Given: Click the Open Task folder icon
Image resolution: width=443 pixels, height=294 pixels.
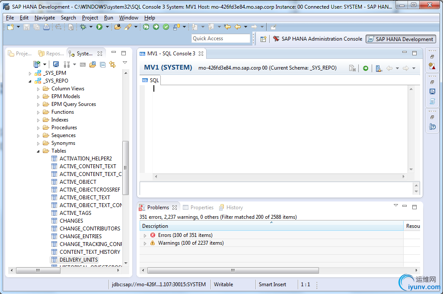Looking at the screenshot, I should (118, 27).
